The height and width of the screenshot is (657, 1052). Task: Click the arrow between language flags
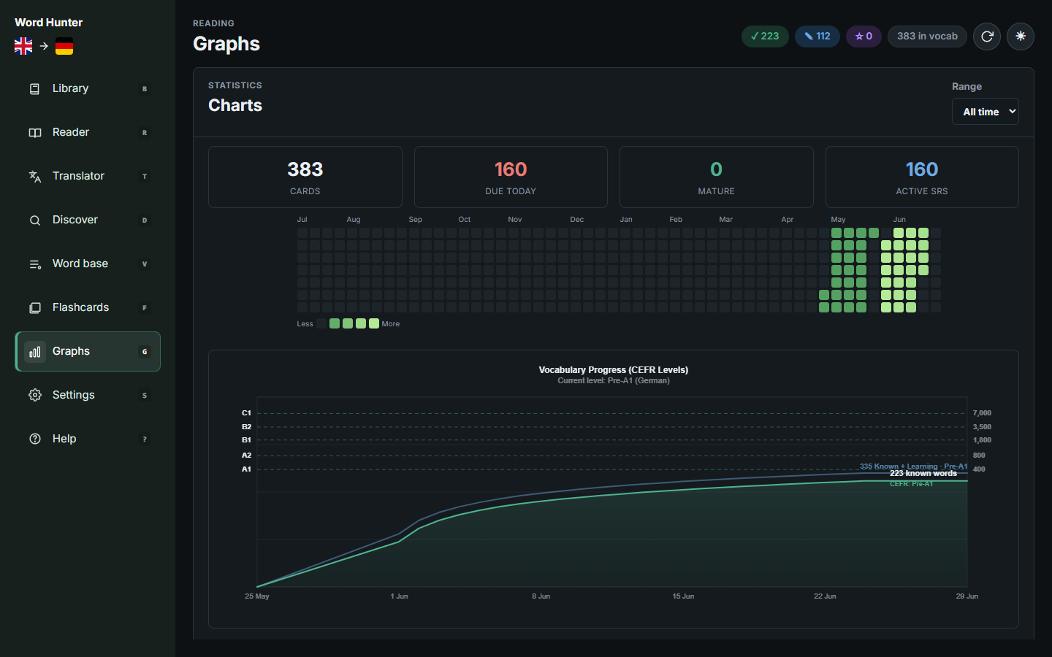pyautogui.click(x=44, y=46)
